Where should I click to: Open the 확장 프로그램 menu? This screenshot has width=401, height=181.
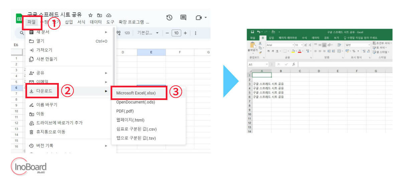click(131, 22)
